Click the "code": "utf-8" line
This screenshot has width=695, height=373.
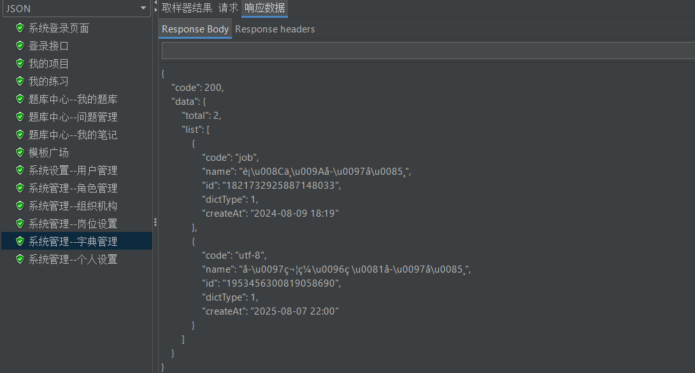pos(234,255)
